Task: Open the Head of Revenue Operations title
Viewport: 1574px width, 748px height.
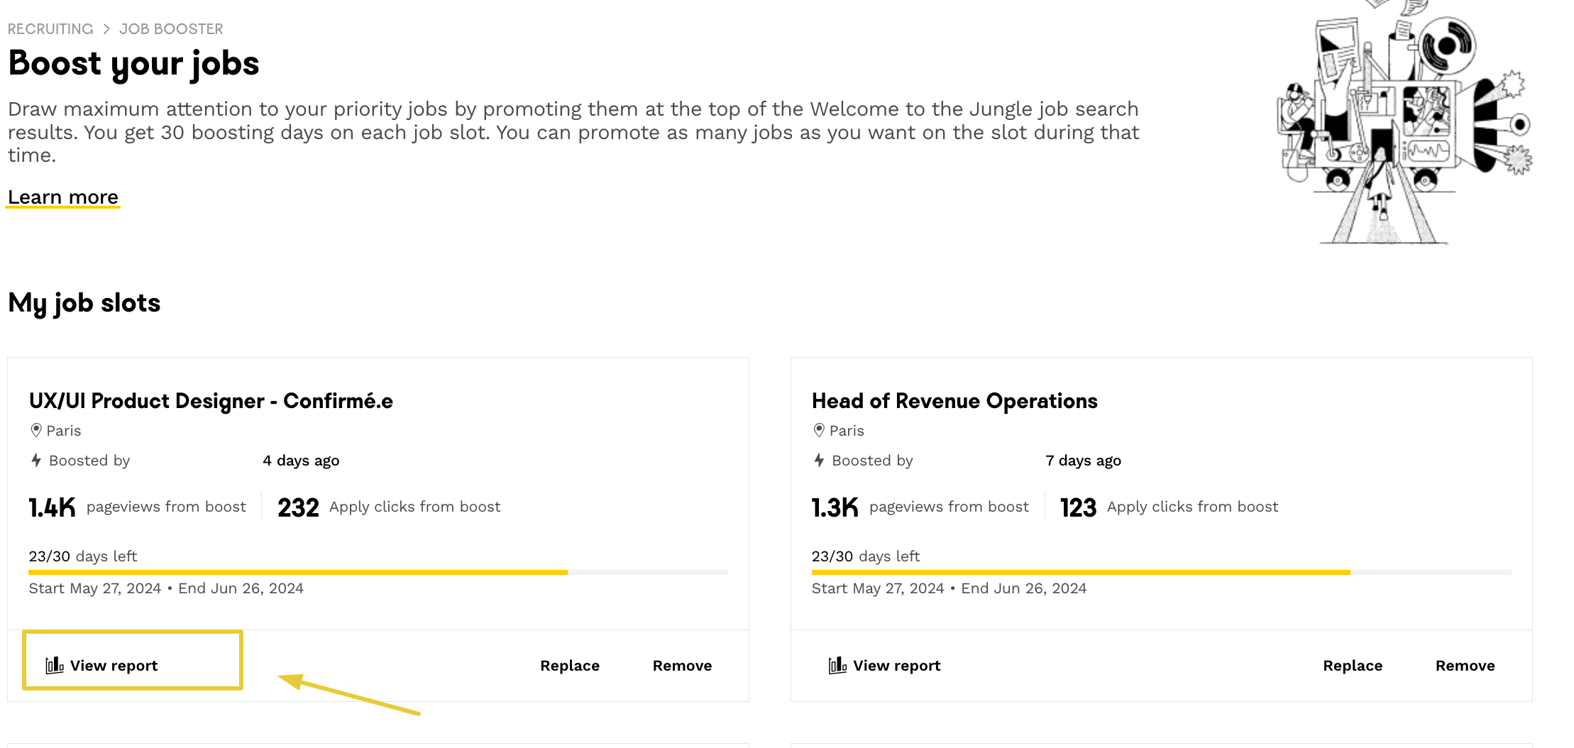Action: (954, 401)
